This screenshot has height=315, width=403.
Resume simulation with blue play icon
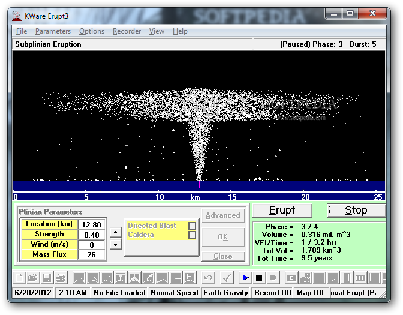pyautogui.click(x=245, y=278)
